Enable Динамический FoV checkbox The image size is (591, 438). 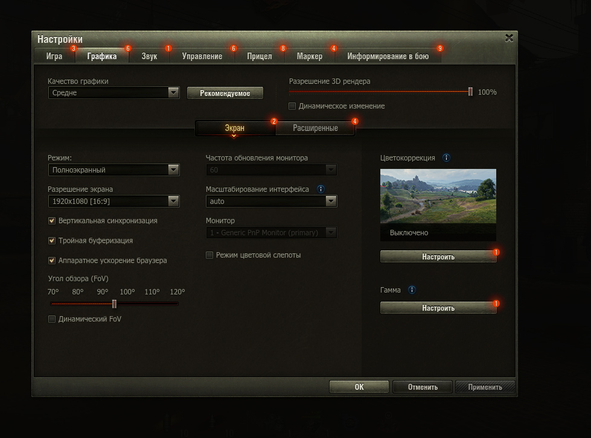(52, 319)
